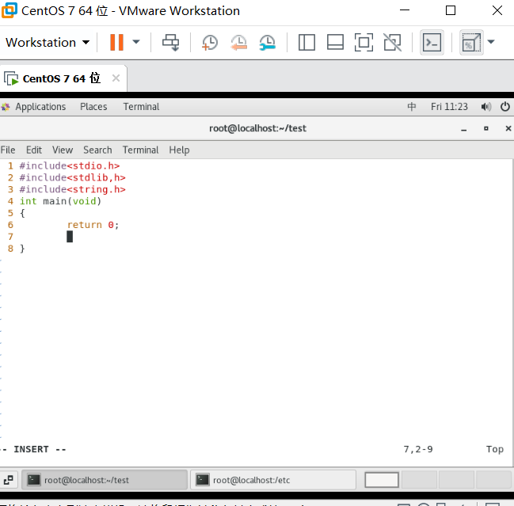Click the #include<stdio.h> line
The image size is (514, 506).
pyautogui.click(x=70, y=165)
